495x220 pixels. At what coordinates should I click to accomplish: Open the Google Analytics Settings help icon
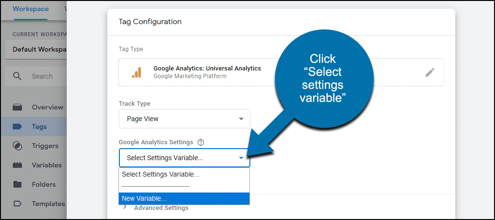pos(201,142)
